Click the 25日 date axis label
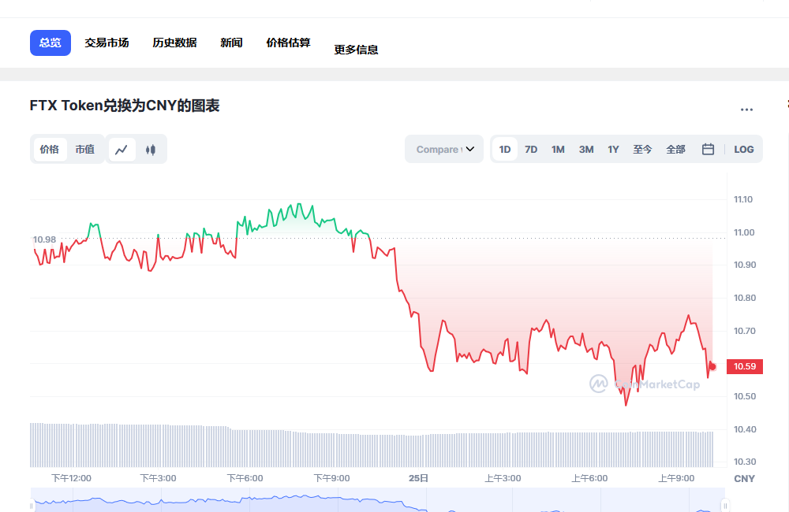 tap(419, 478)
